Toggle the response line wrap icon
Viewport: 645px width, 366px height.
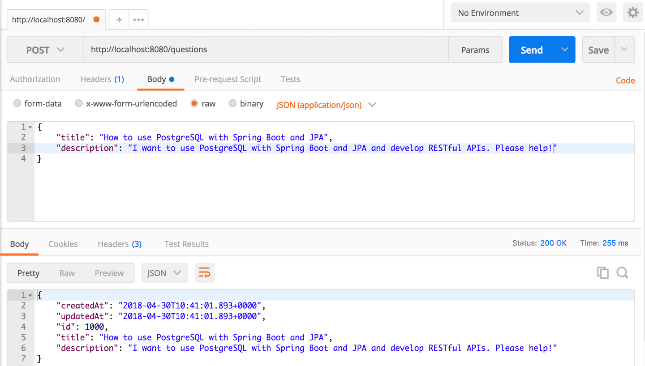(x=204, y=273)
